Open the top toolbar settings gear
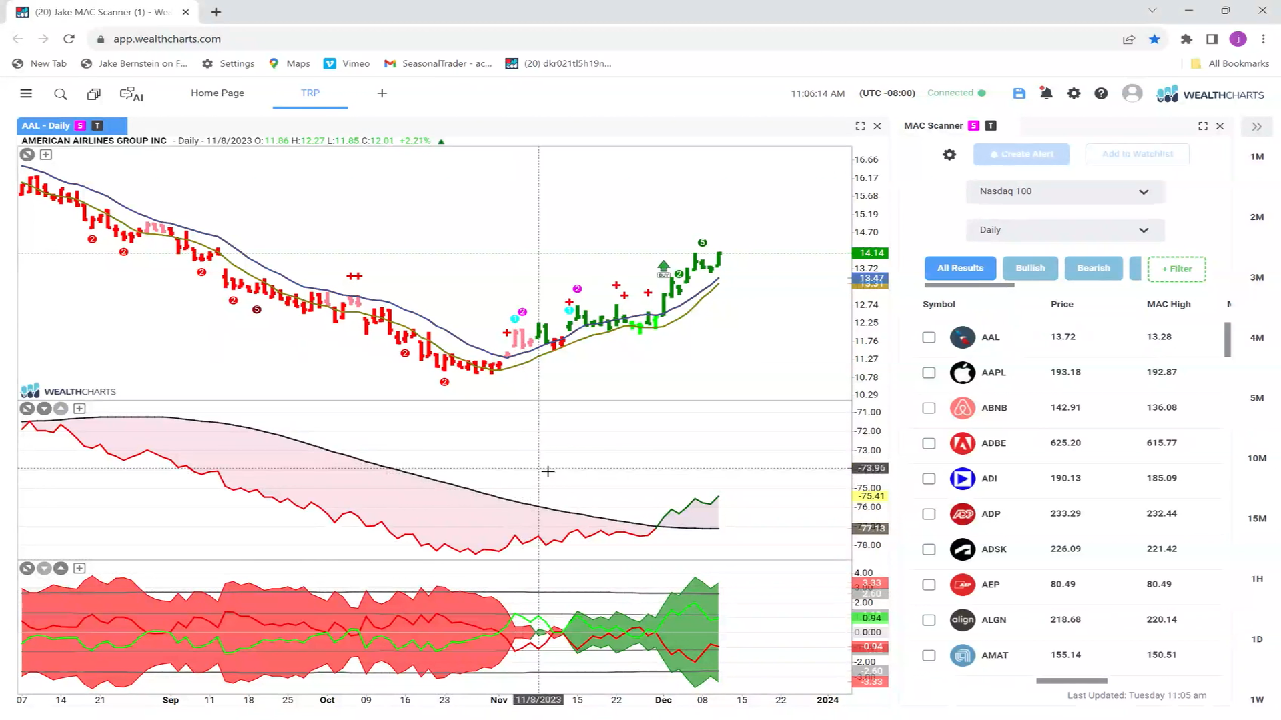Image resolution: width=1281 pixels, height=720 pixels. click(x=1074, y=93)
